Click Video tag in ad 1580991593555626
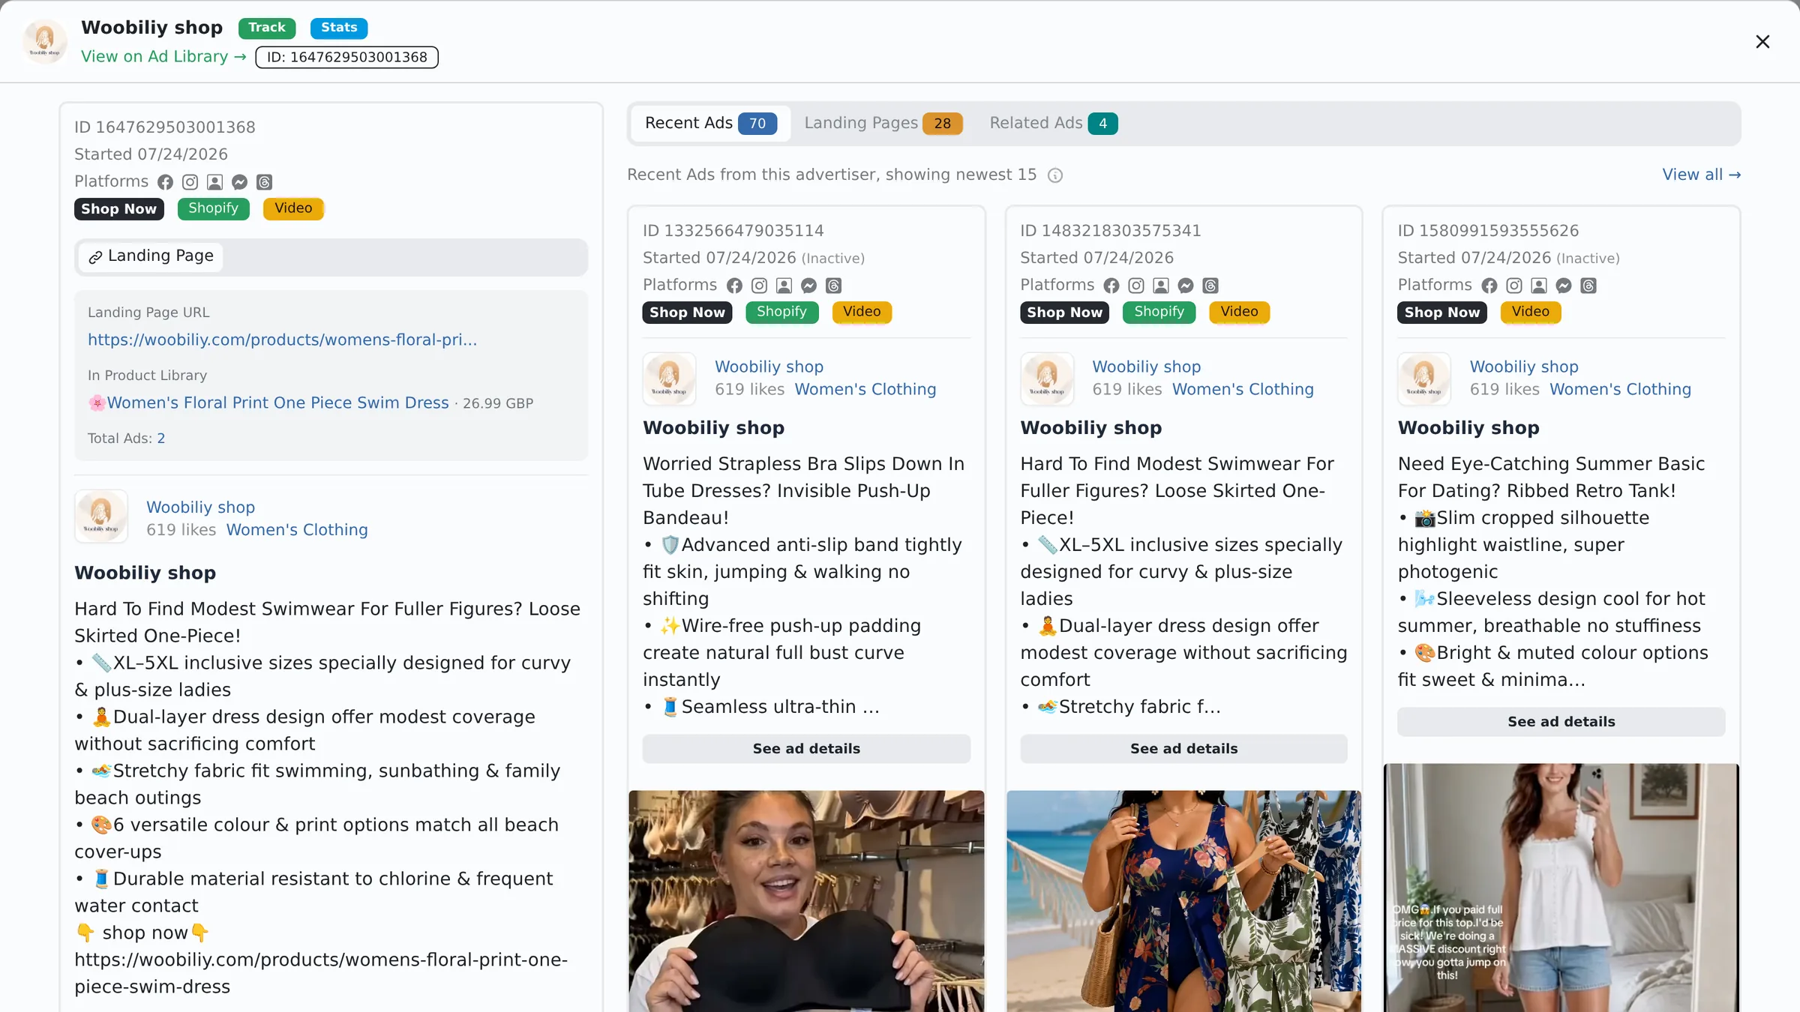This screenshot has height=1012, width=1800. 1531,312
